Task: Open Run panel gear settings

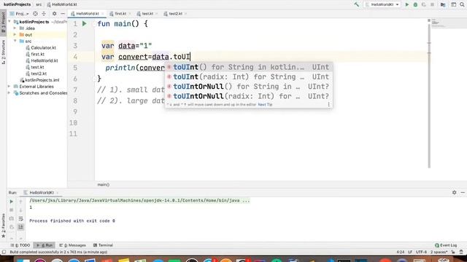Action: click(454, 192)
